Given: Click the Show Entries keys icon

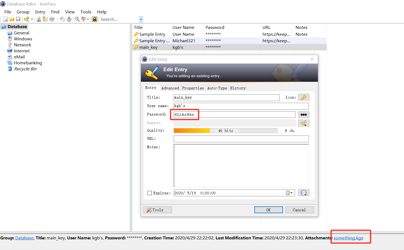Looking at the screenshot, I should [x=84, y=19].
